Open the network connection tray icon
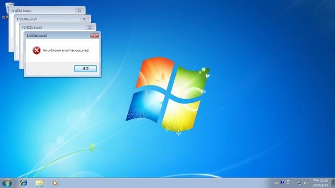Screen dimensions: 335x188 click(x=299, y=183)
